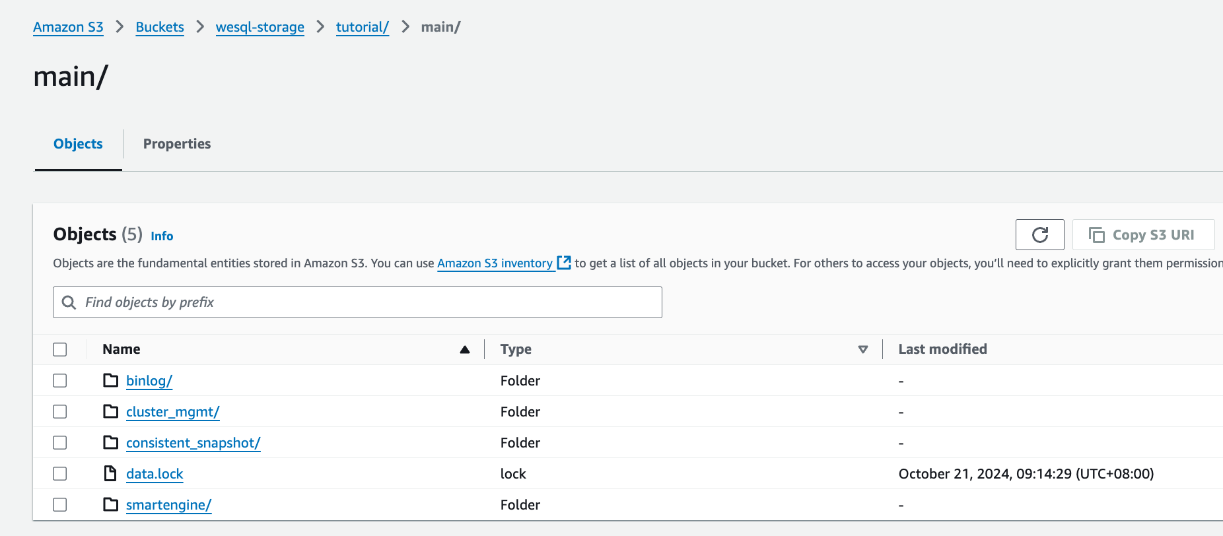This screenshot has width=1223, height=536.
Task: Click the folder icon beside cluster_mgmt/
Action: [111, 411]
